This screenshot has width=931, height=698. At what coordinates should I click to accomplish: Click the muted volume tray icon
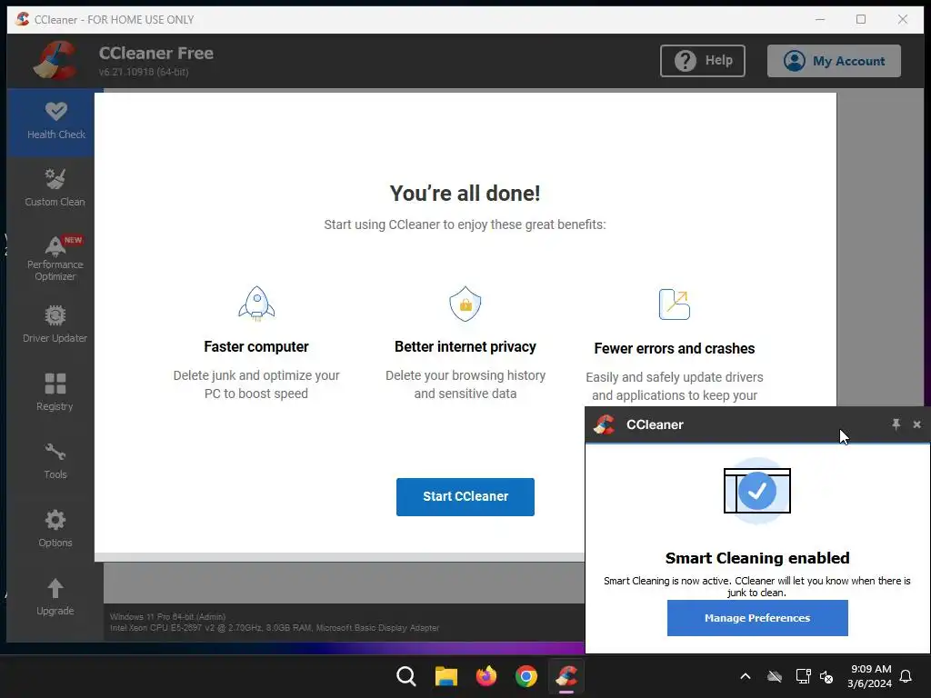pyautogui.click(x=826, y=676)
